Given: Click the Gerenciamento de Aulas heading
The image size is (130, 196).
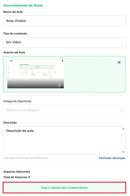Looking at the screenshot, I should (23, 5).
